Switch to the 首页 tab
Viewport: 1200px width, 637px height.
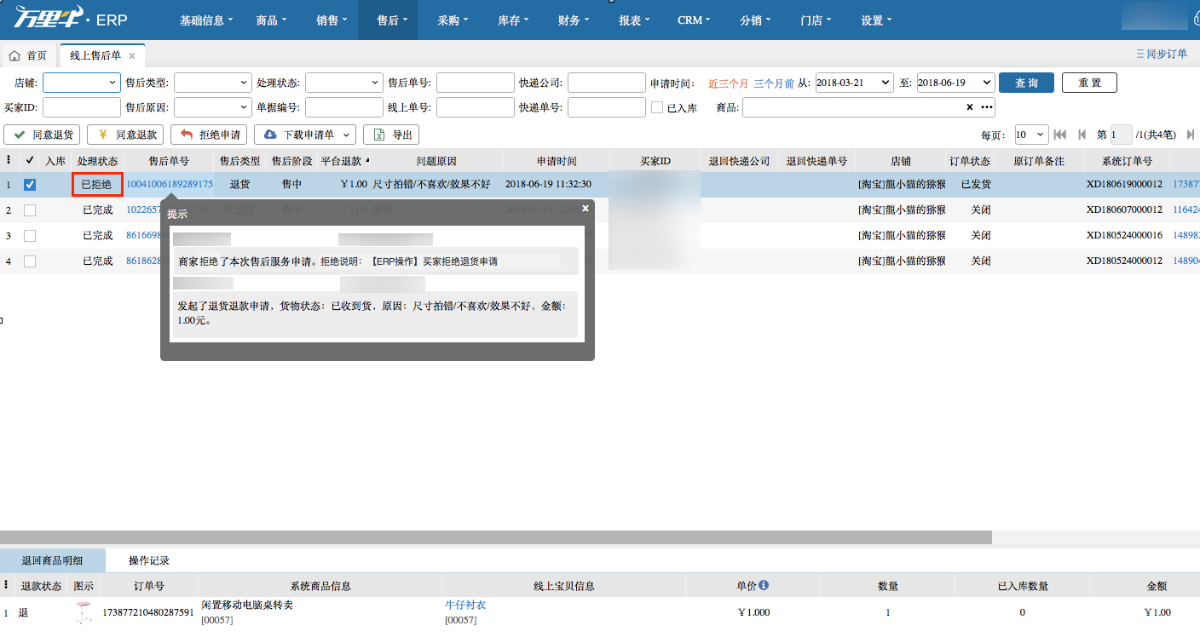28,55
